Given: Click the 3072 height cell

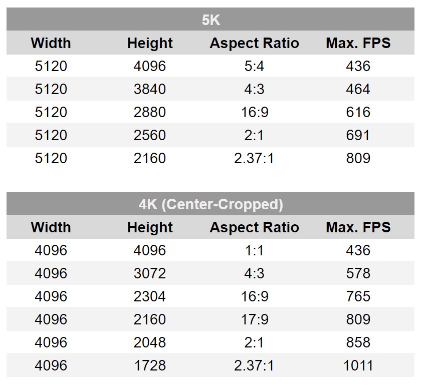Looking at the screenshot, I should [x=150, y=273].
